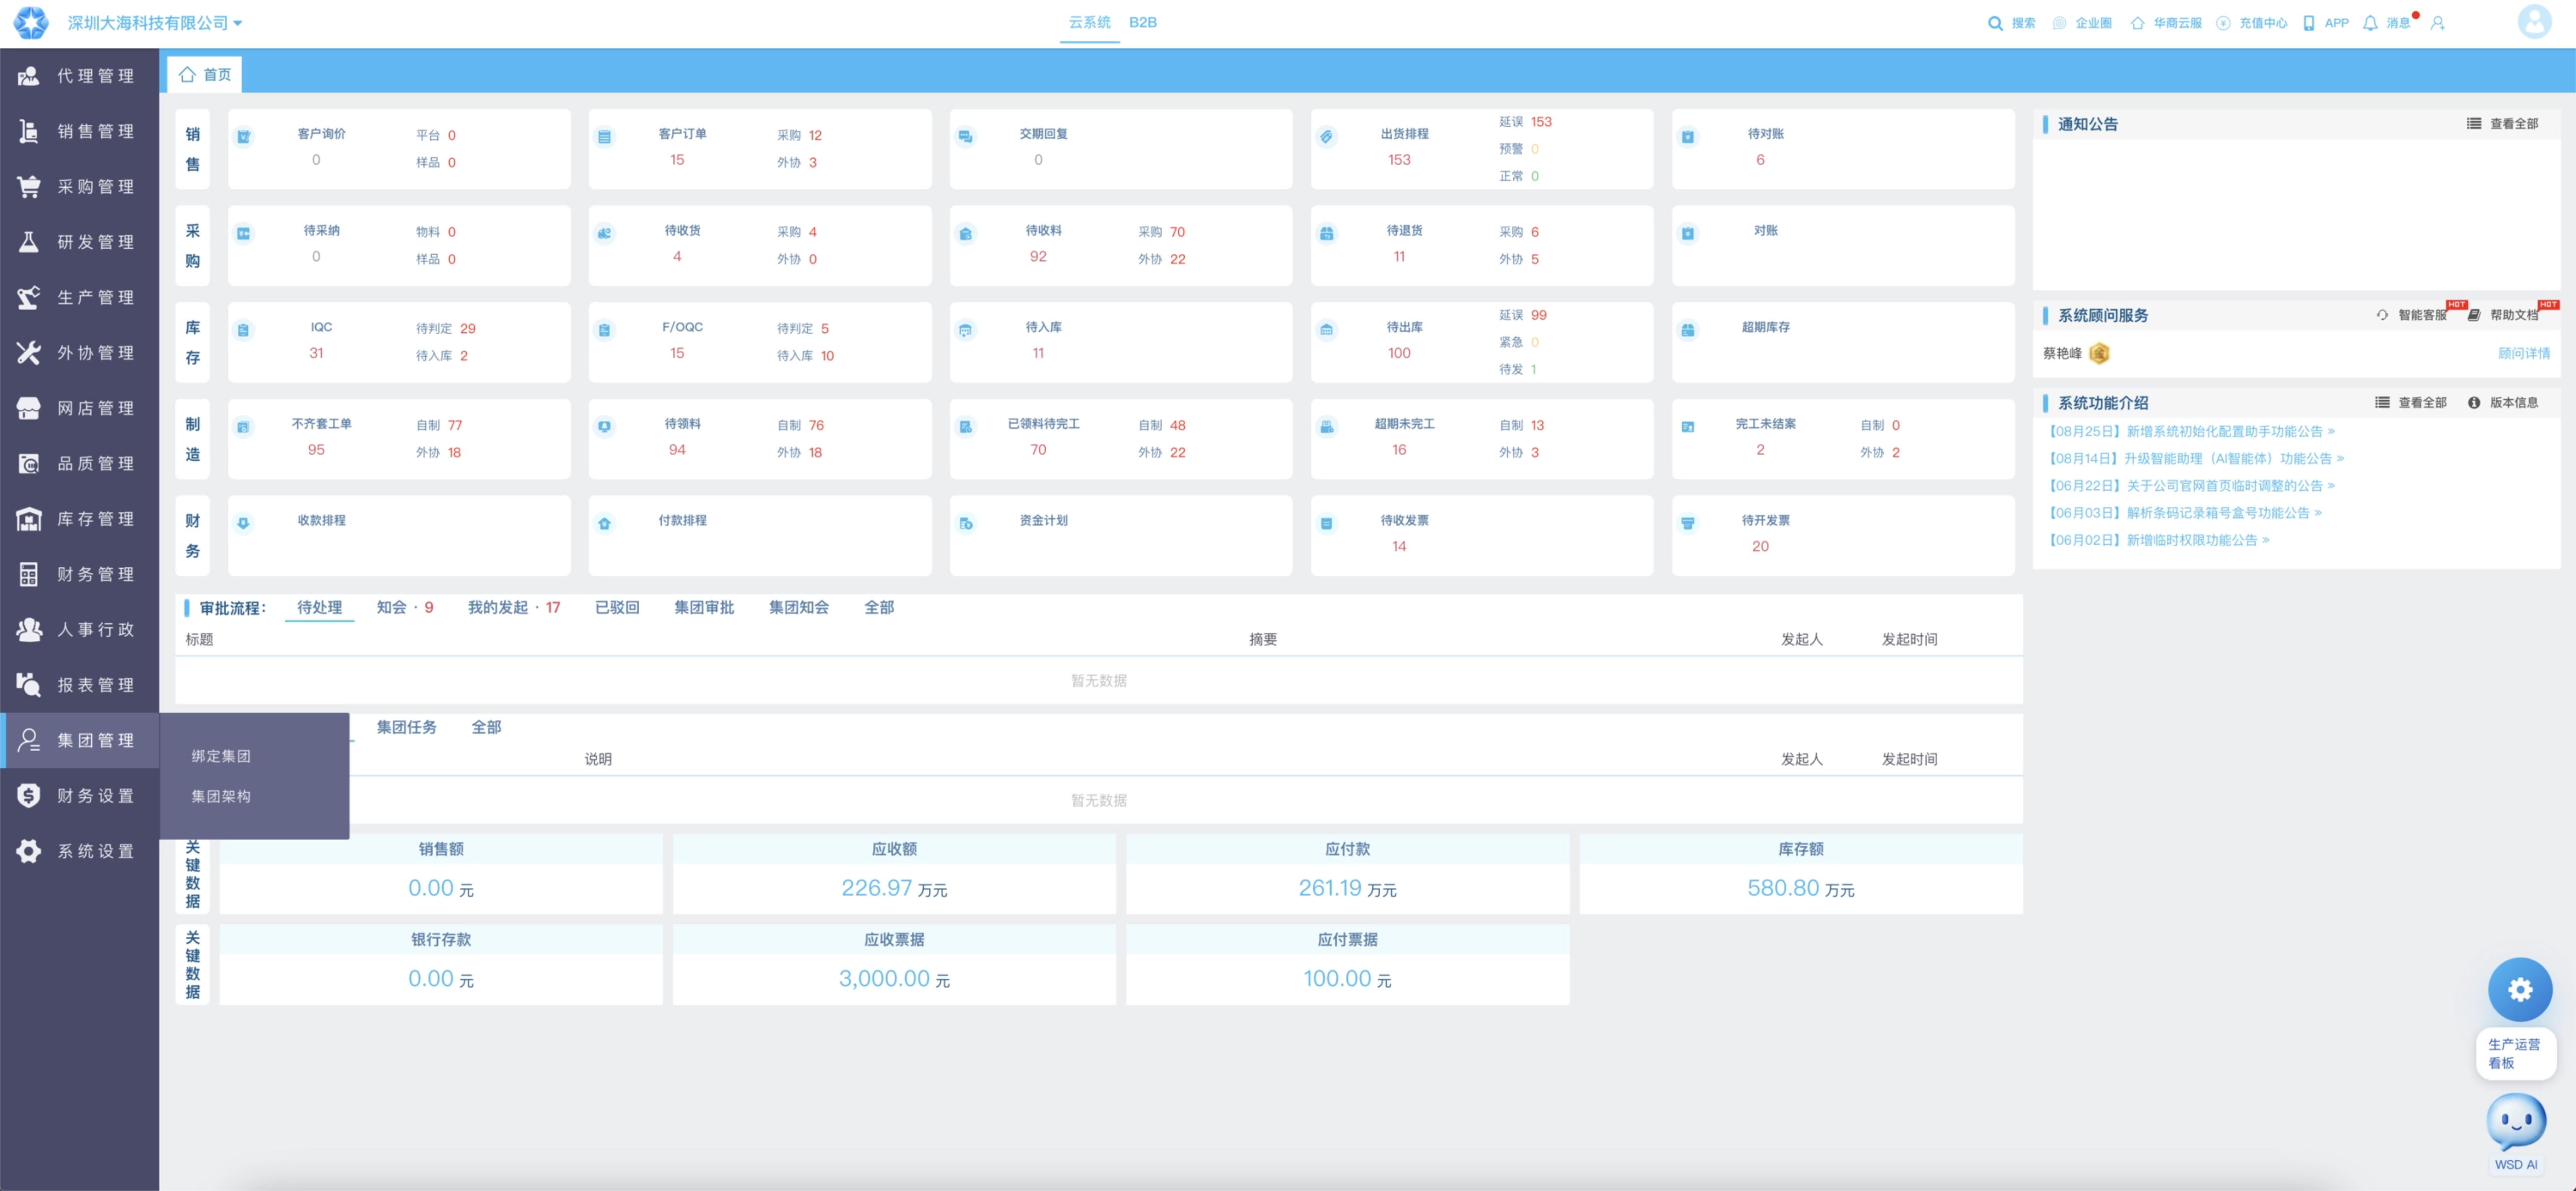This screenshot has height=1191, width=2576.
Task: Click the 客户订单 card icon
Action: (x=604, y=137)
